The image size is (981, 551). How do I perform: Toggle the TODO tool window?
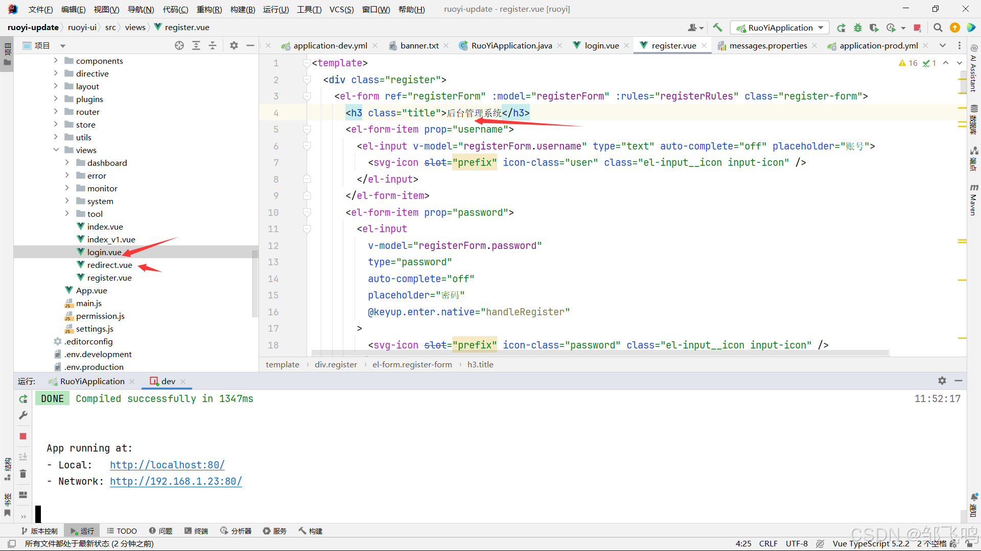coord(122,531)
